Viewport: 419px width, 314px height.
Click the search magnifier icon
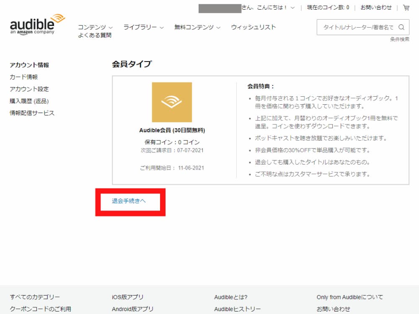pyautogui.click(x=401, y=28)
